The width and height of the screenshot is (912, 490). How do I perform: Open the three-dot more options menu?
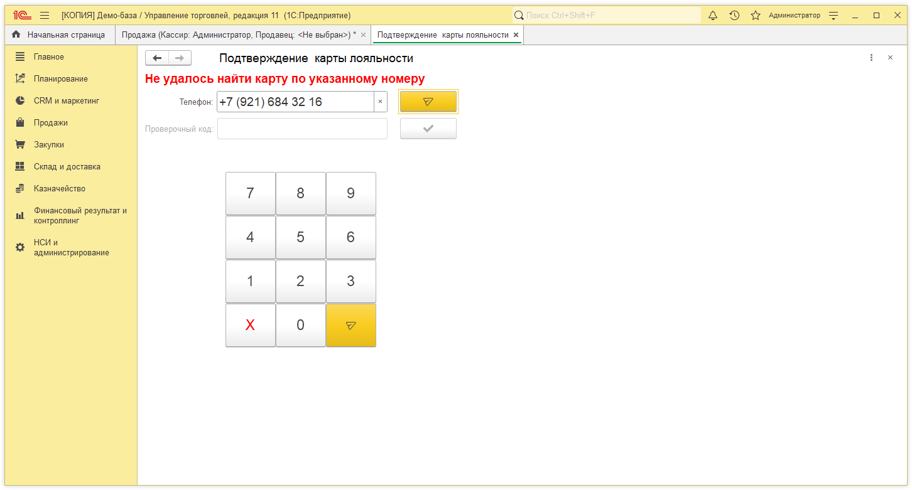pyautogui.click(x=871, y=58)
